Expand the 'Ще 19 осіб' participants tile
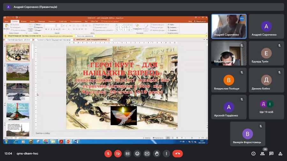Image resolution: width=287 pixels, height=161 pixels. [266, 107]
